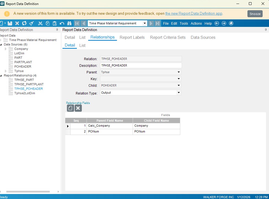Screen dimensions: 269x199
Task: Select TPHSE_PARTPLANT in relationship tree
Action: click(x=29, y=84)
